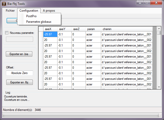Close the Configuration menu
Image resolution: width=164 pixels, height=120 pixels.
[29, 11]
